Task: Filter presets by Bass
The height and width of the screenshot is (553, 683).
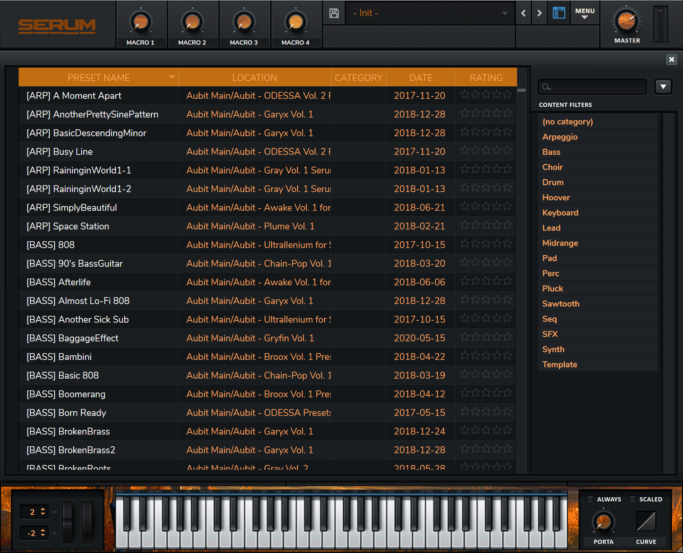Action: 598,152
